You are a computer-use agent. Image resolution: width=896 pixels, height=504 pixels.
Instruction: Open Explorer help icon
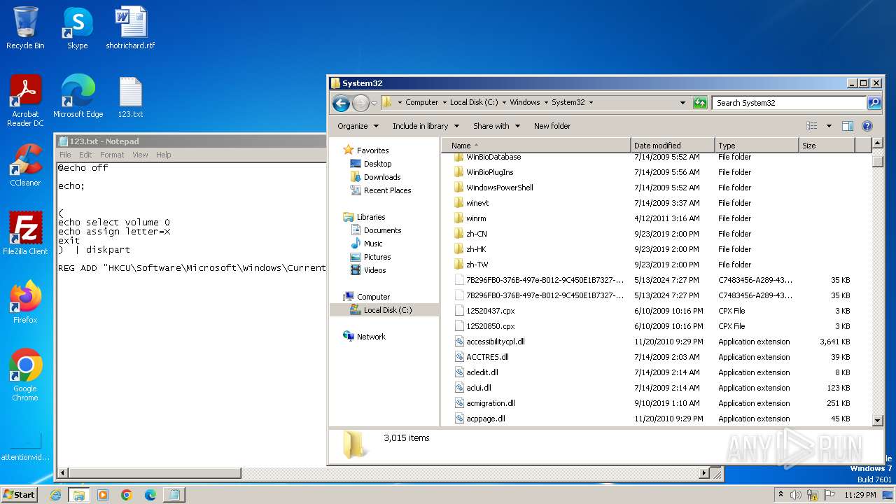click(x=867, y=126)
